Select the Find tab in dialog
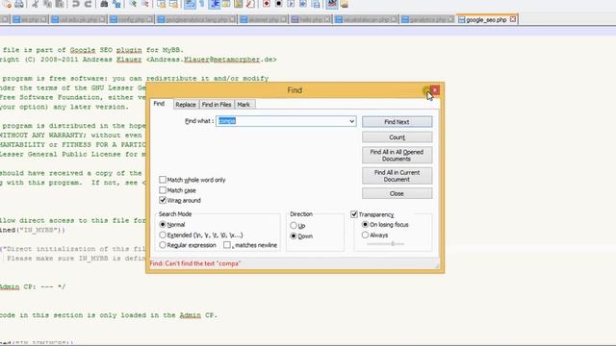 point(159,104)
